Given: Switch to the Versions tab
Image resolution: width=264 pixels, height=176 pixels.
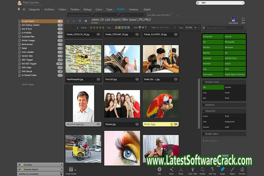Looking at the screenshot, I should click(x=133, y=10).
